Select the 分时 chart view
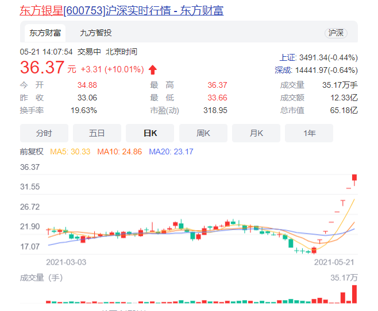 coord(44,133)
